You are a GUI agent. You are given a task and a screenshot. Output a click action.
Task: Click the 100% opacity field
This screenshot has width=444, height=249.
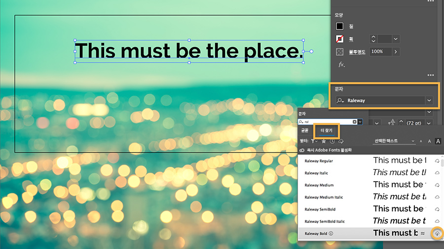pos(380,52)
